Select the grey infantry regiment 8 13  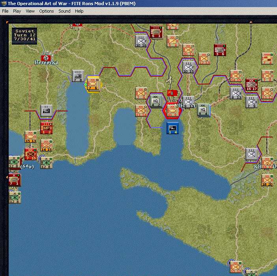tap(236, 93)
